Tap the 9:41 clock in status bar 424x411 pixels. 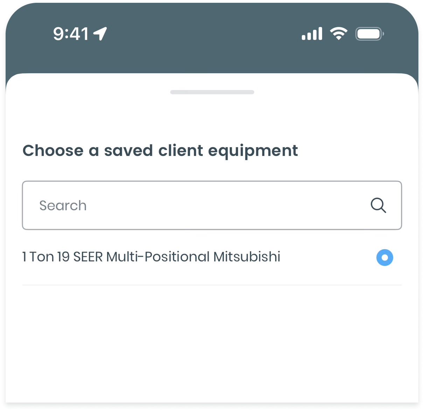pyautogui.click(x=71, y=34)
